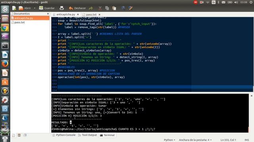
Task: Click first side panel bottom icon
Action: (13, 135)
